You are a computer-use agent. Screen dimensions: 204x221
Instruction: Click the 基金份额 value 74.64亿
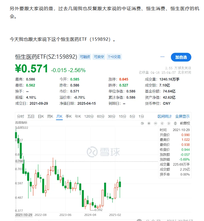click(169, 91)
